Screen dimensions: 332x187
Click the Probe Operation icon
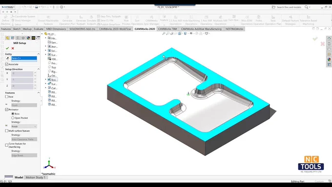pyautogui.click(x=259, y=21)
